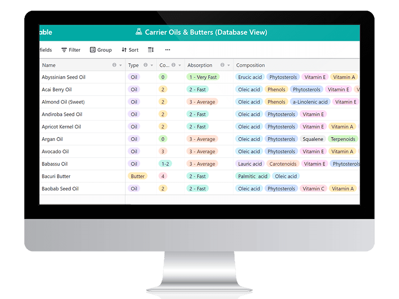
Task: Click the Sort button in the toolbar
Action: coord(130,50)
